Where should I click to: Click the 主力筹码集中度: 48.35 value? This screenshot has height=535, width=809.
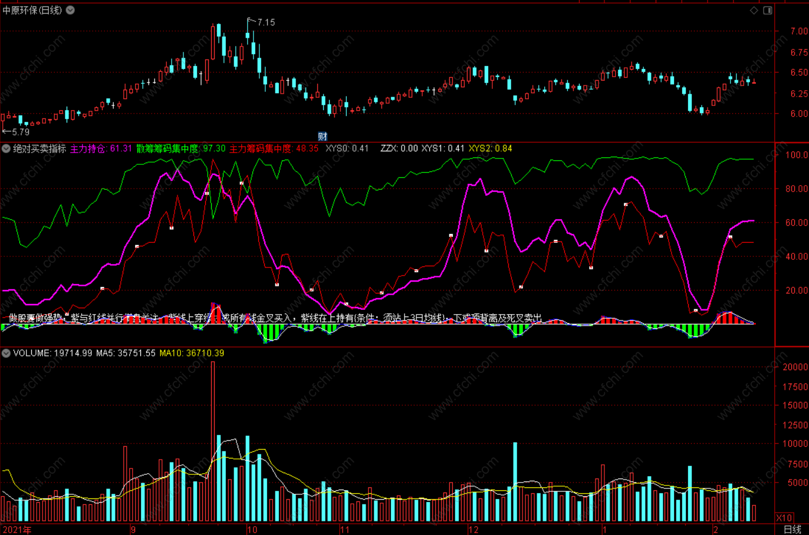(274, 148)
